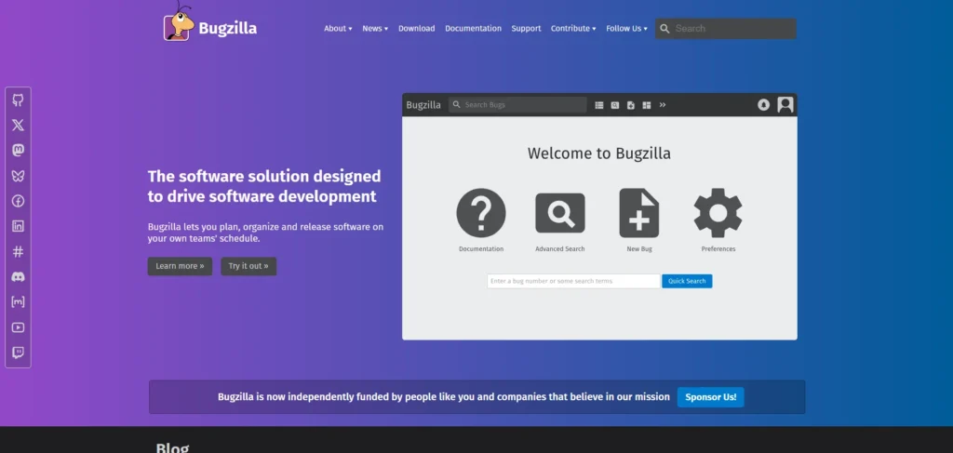Click the grid icon in demo toolbar
953x453 pixels.
pyautogui.click(x=647, y=105)
